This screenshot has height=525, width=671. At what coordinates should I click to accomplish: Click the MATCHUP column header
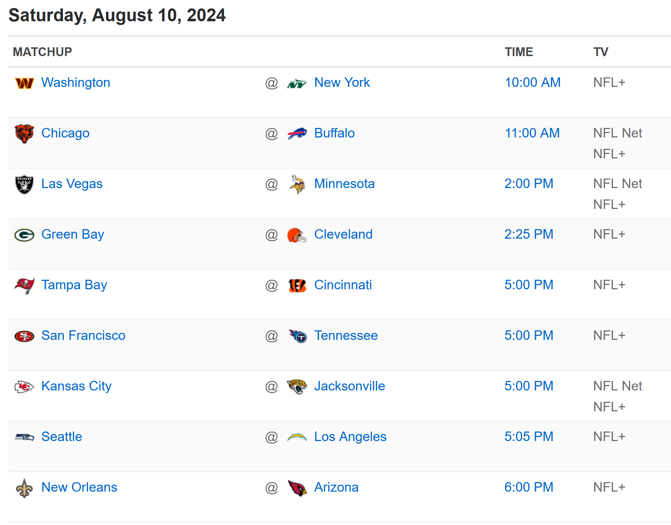pos(43,52)
